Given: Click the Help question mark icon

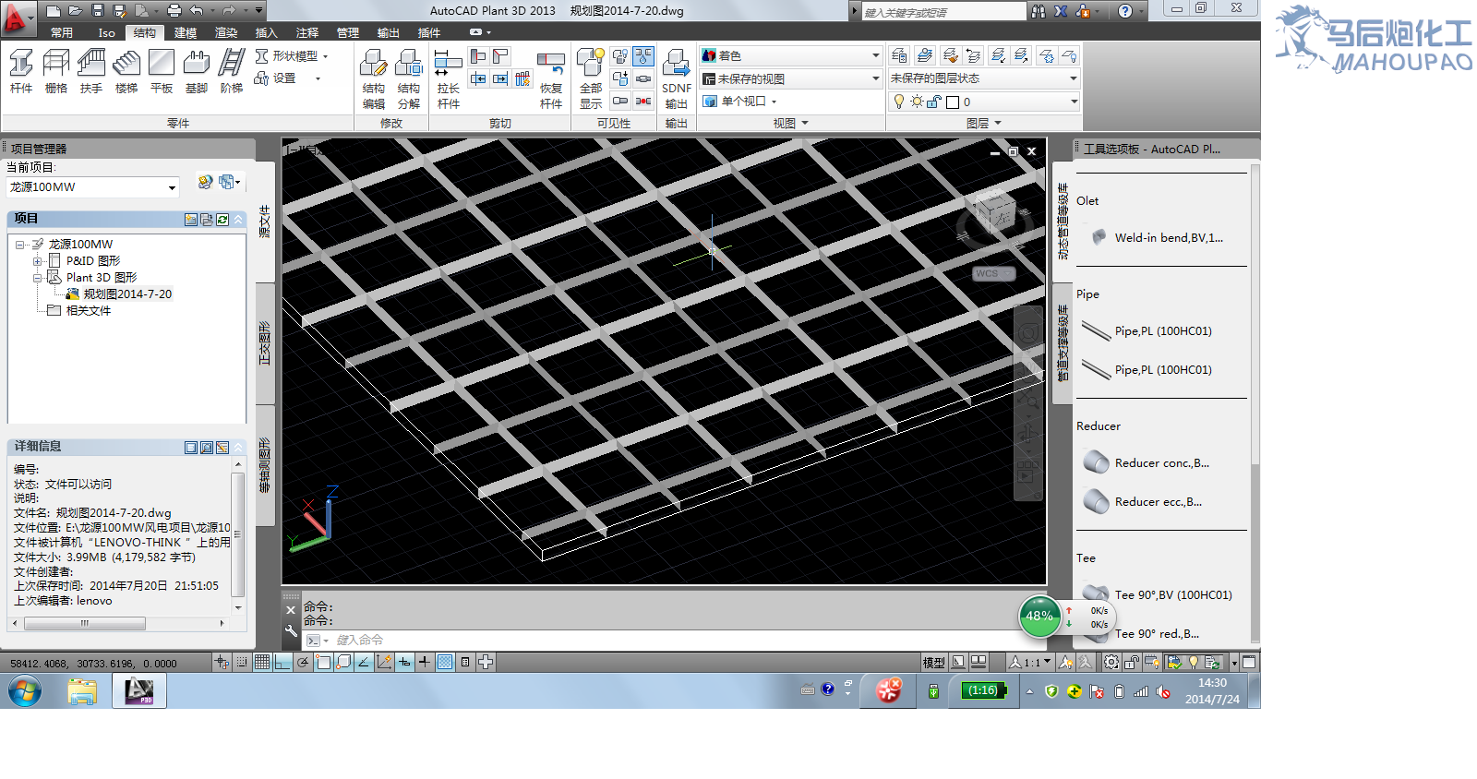Looking at the screenshot, I should coord(1124,11).
